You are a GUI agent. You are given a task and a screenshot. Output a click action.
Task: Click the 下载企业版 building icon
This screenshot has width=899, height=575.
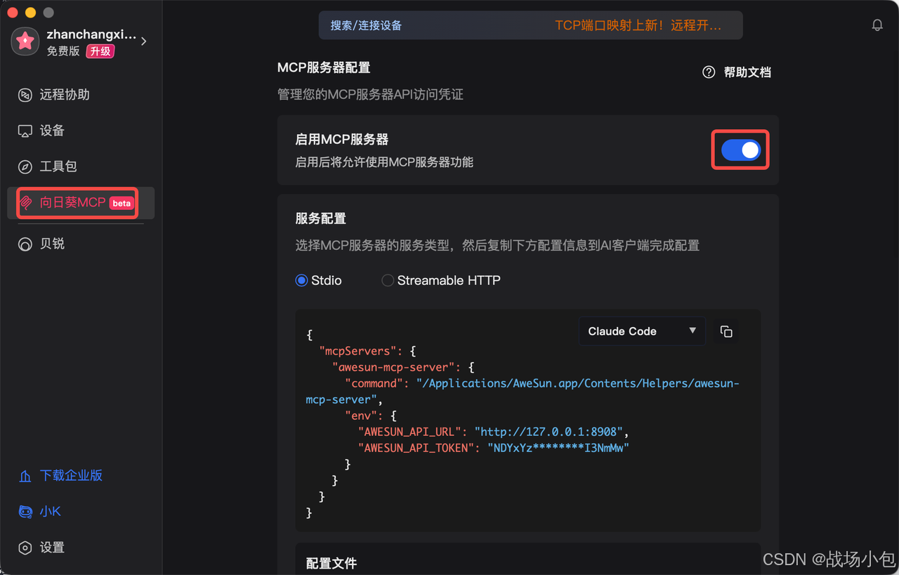(x=25, y=476)
